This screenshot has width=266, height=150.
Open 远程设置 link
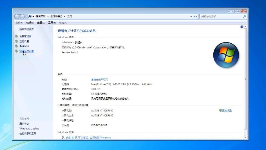(x=24, y=41)
